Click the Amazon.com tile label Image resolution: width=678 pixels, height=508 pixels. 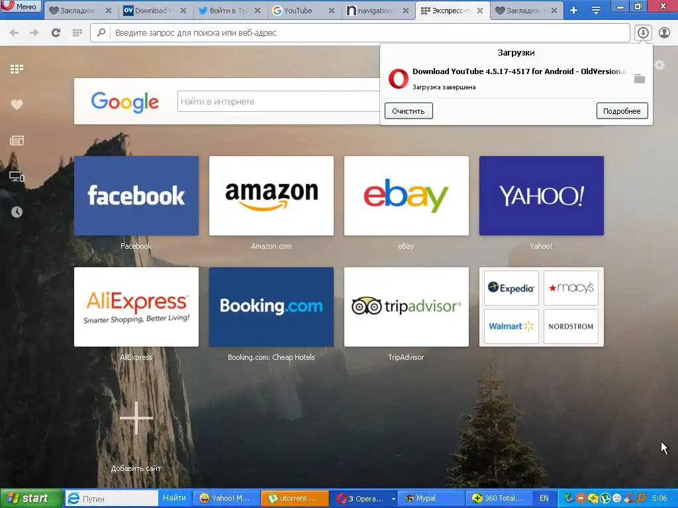(271, 246)
